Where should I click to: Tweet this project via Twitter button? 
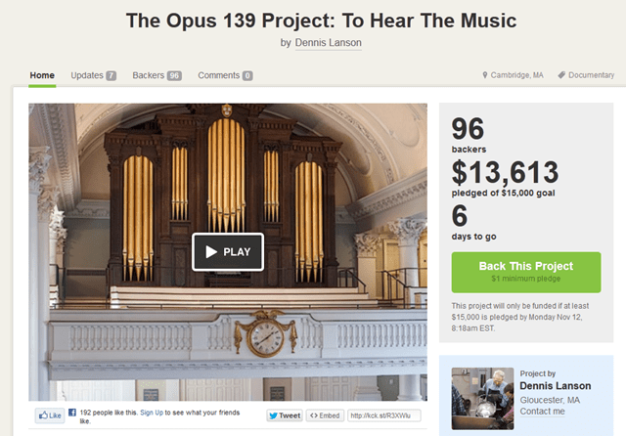285,415
